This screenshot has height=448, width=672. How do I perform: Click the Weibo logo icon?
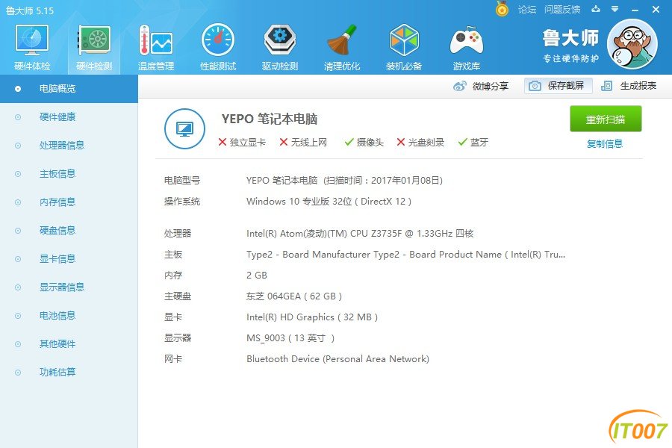tap(459, 86)
